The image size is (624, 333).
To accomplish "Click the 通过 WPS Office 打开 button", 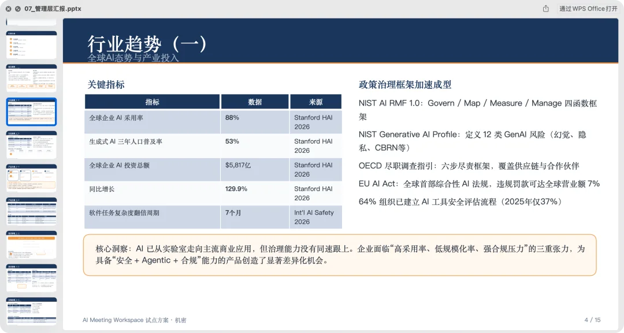I will (x=588, y=9).
